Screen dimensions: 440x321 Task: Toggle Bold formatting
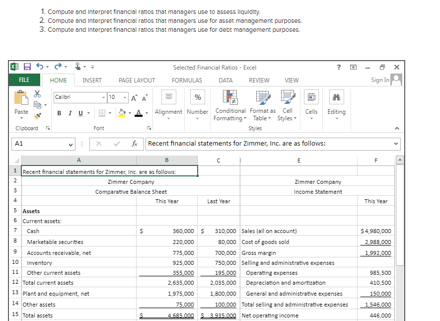59,113
